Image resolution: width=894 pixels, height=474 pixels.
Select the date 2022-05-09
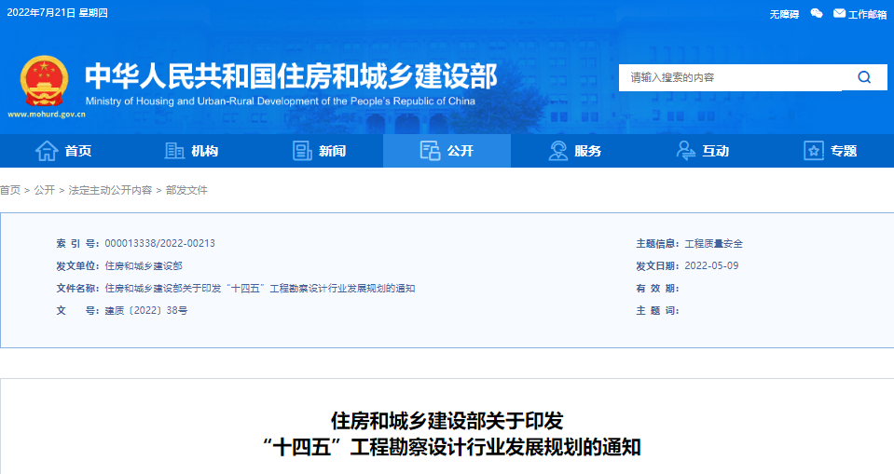pyautogui.click(x=711, y=266)
